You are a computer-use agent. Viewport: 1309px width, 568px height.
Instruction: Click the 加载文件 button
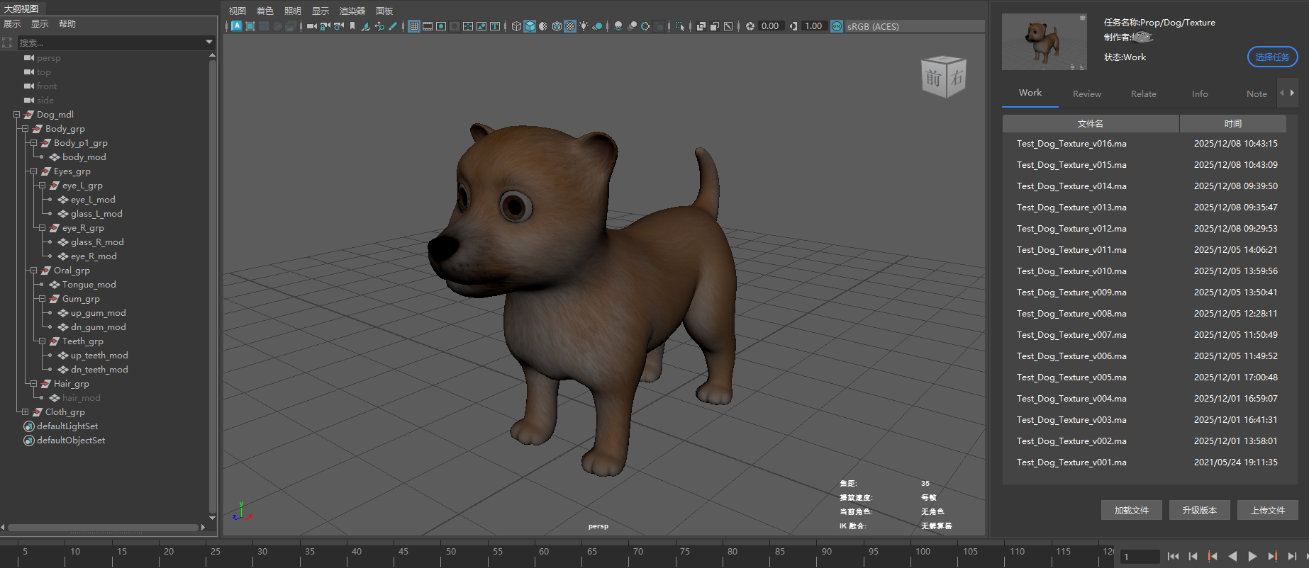(1131, 510)
